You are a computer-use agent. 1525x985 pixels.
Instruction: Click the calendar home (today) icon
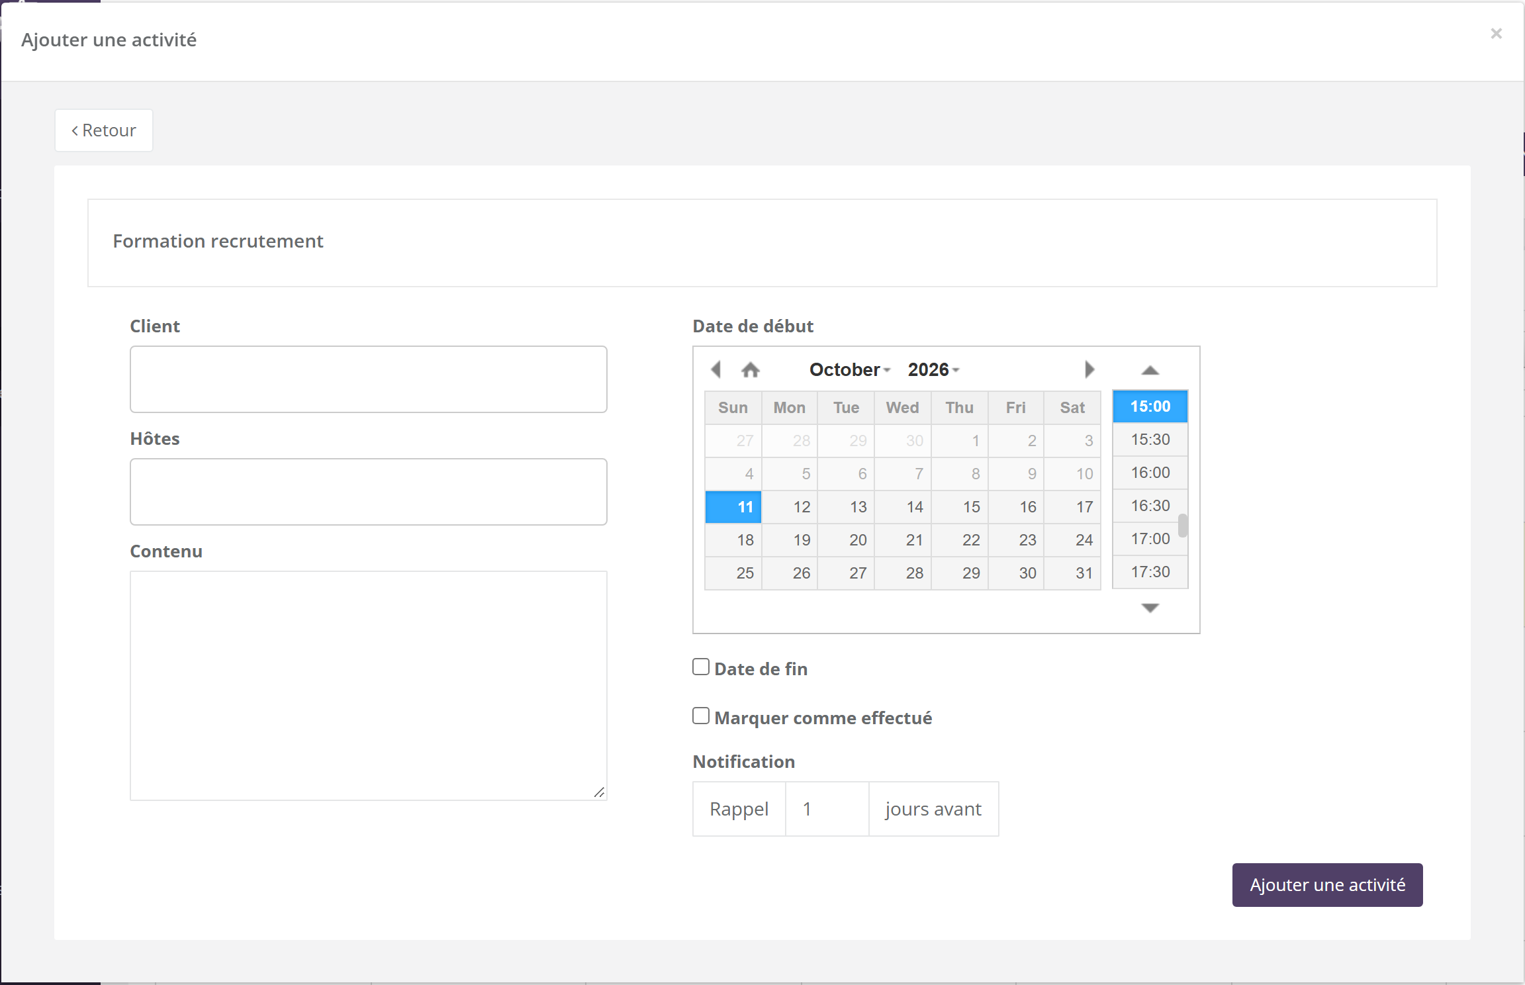tap(751, 369)
